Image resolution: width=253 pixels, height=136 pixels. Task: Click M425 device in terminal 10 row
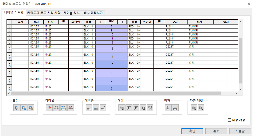(51, 34)
